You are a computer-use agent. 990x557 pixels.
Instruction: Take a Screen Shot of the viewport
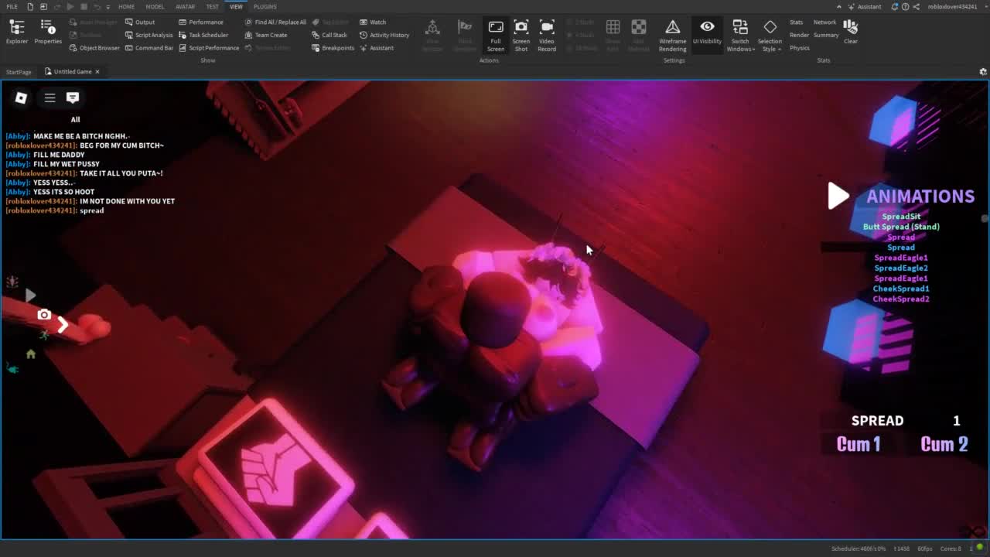coord(521,35)
